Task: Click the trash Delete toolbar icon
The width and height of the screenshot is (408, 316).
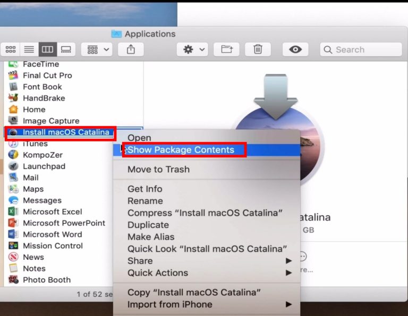Action: (x=258, y=49)
